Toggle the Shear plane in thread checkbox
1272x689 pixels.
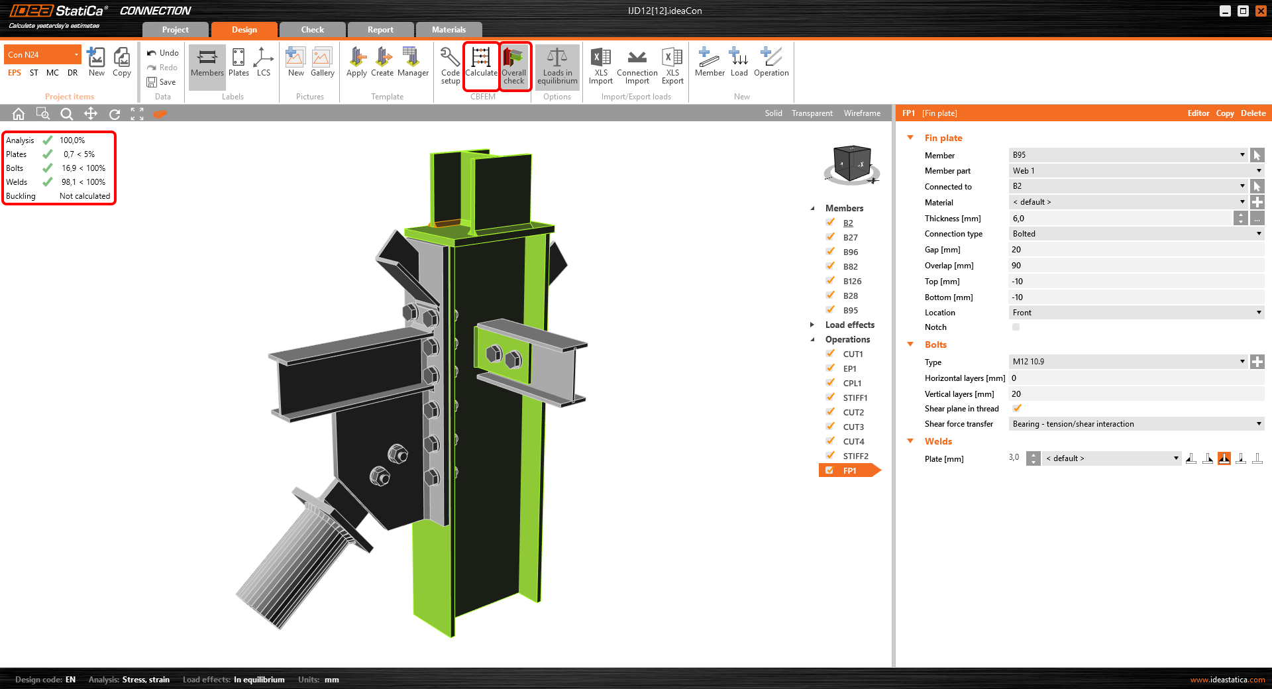[1016, 409]
